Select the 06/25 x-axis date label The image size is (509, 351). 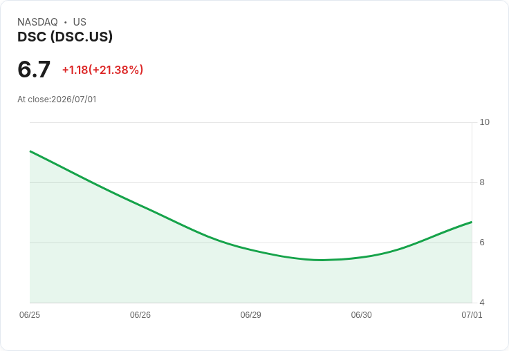(30, 315)
